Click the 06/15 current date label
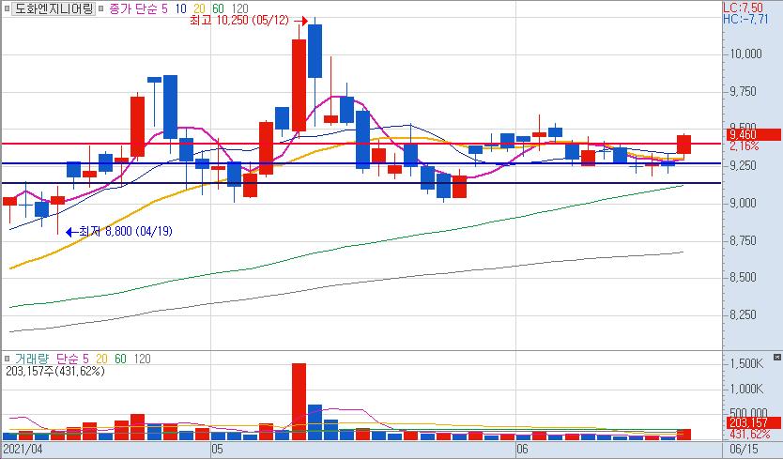Viewport: 783px width, 459px height. click(x=744, y=449)
